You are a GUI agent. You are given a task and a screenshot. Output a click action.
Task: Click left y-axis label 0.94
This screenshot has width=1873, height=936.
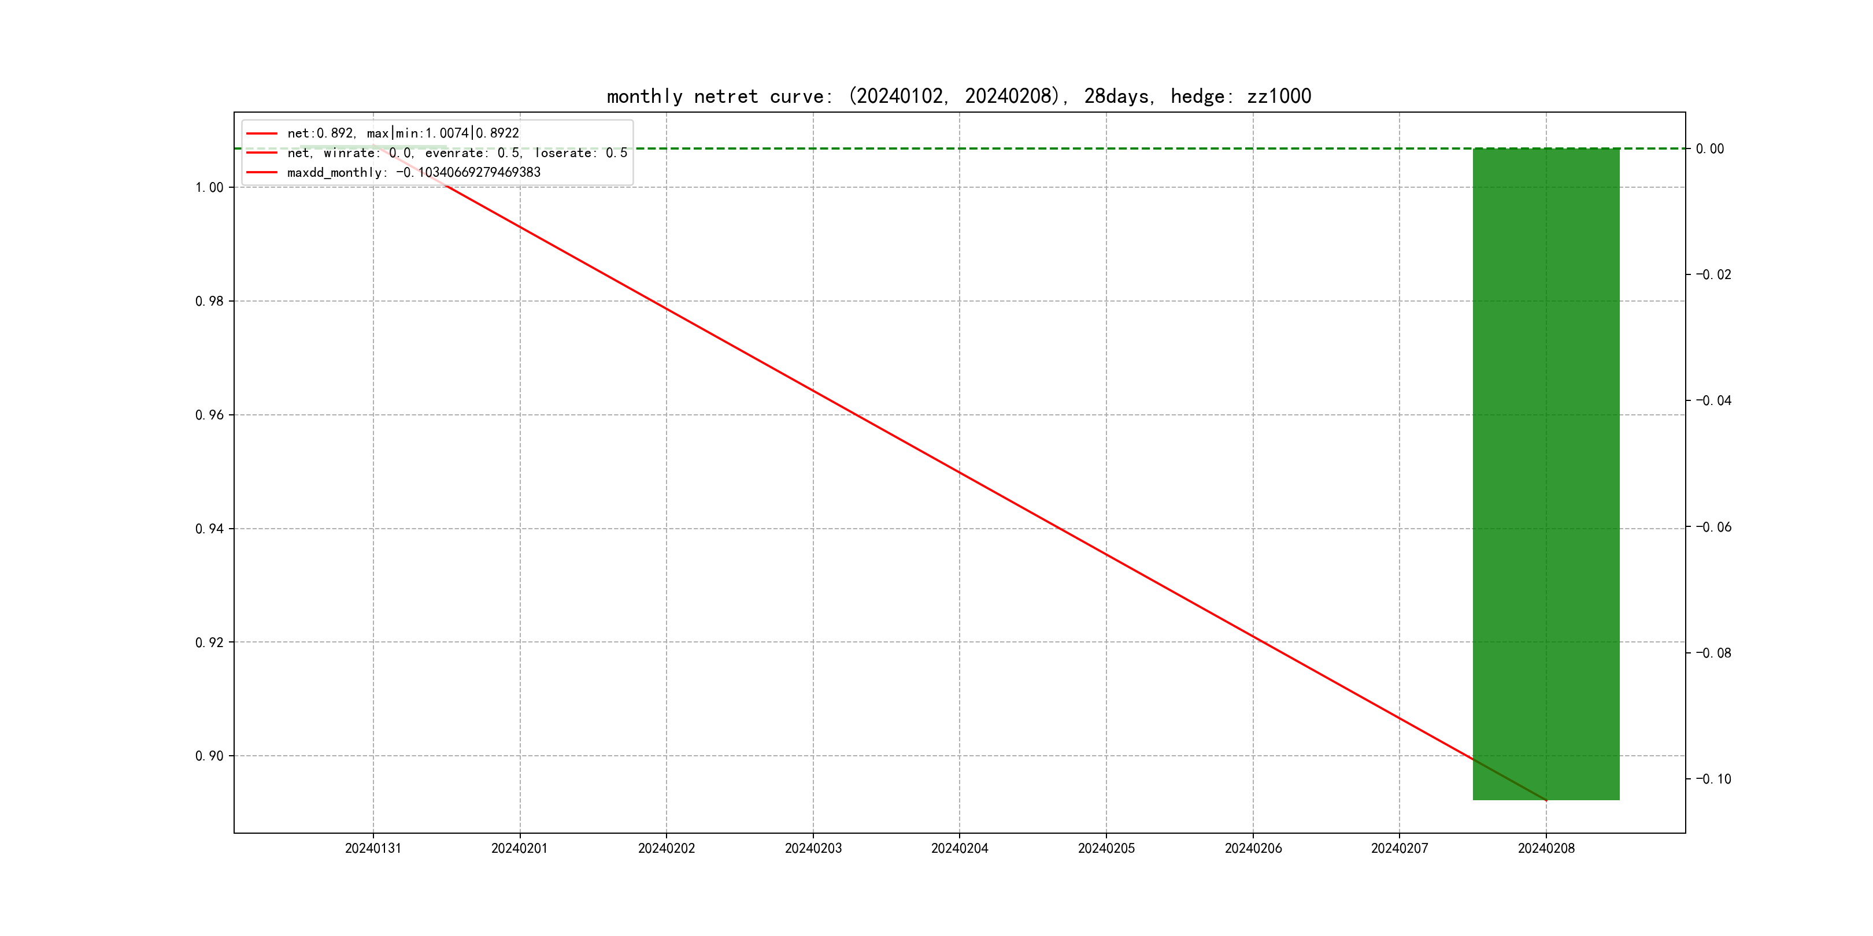click(209, 529)
